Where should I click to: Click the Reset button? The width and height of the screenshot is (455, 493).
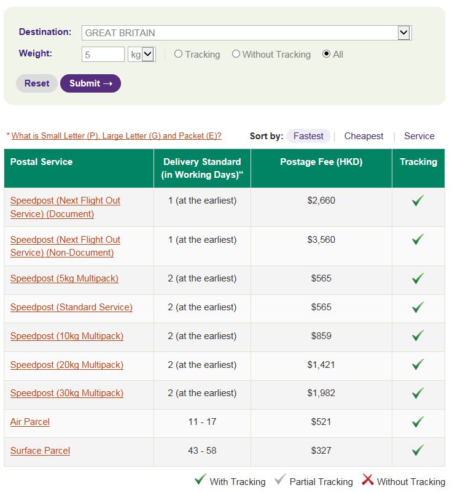[x=37, y=83]
